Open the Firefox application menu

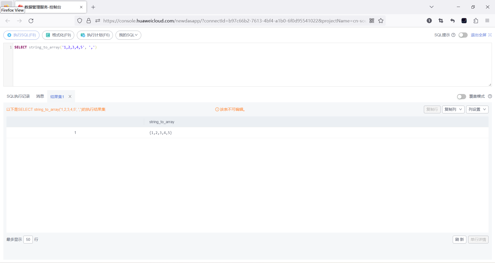click(x=487, y=21)
